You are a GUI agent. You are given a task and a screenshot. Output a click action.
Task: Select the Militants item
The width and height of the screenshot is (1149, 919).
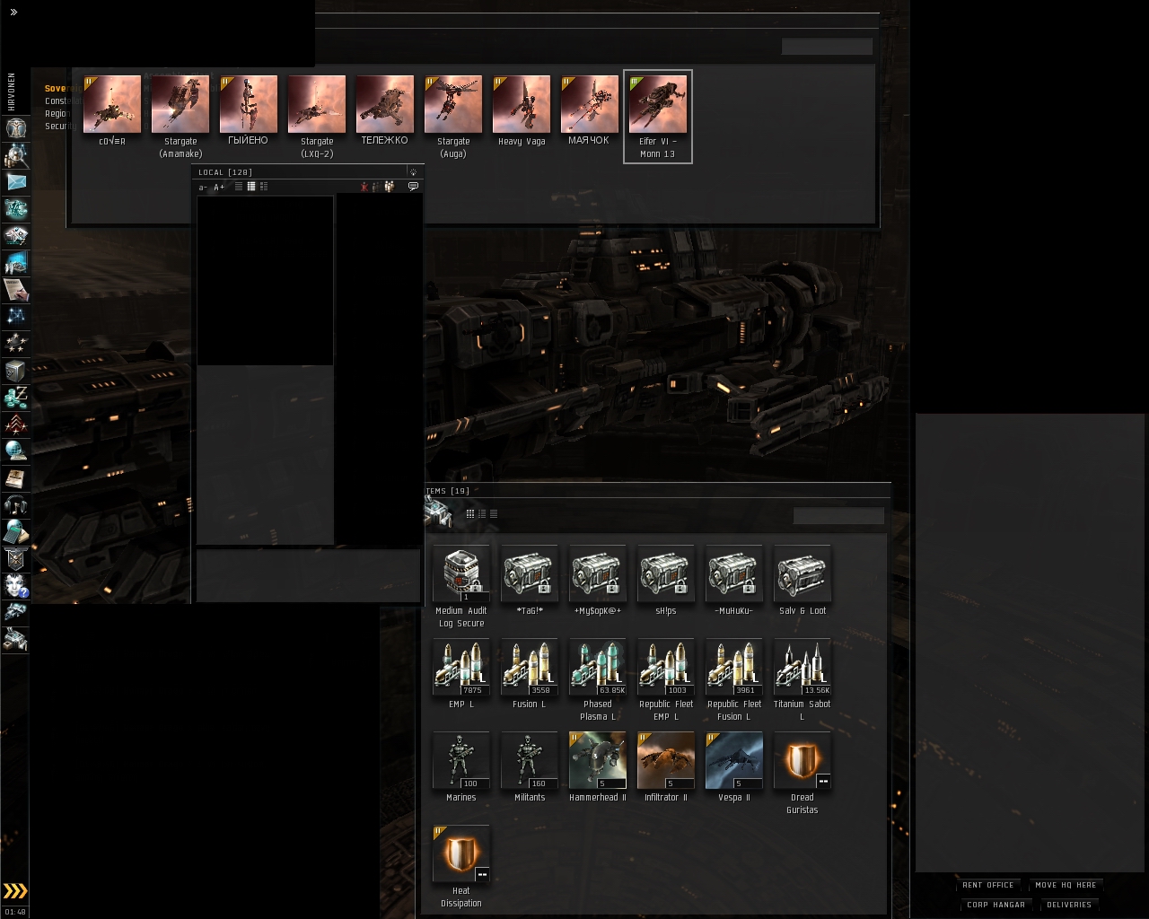pyautogui.click(x=530, y=767)
